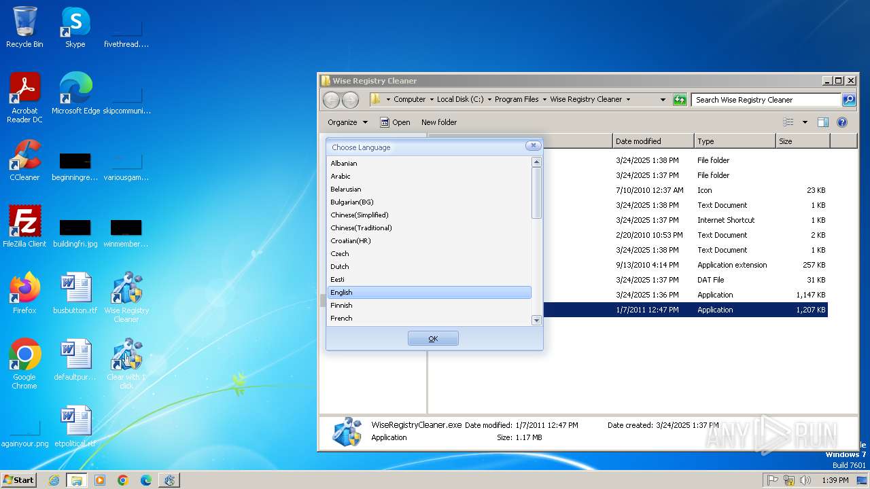
Task: Select againyour.png desktop file
Action: click(x=24, y=433)
